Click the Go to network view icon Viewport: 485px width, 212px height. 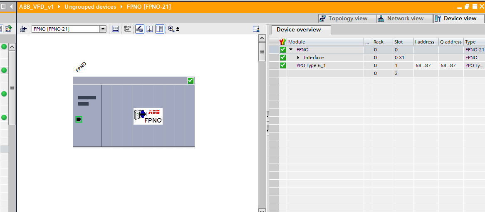23,29
